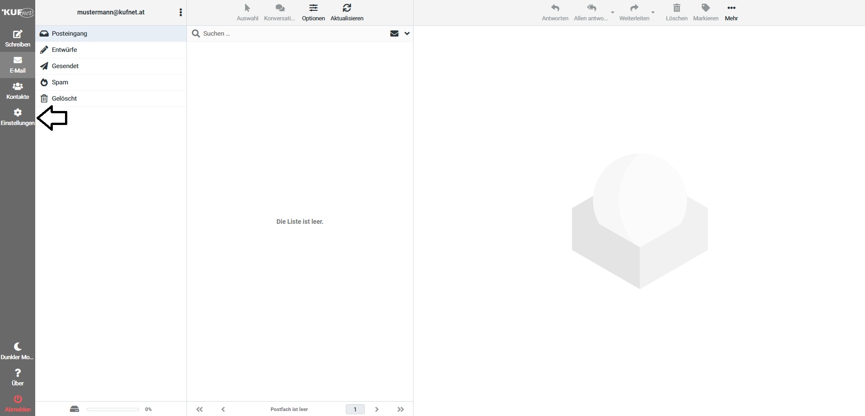Jump to last page button
The width and height of the screenshot is (865, 416).
[400, 409]
